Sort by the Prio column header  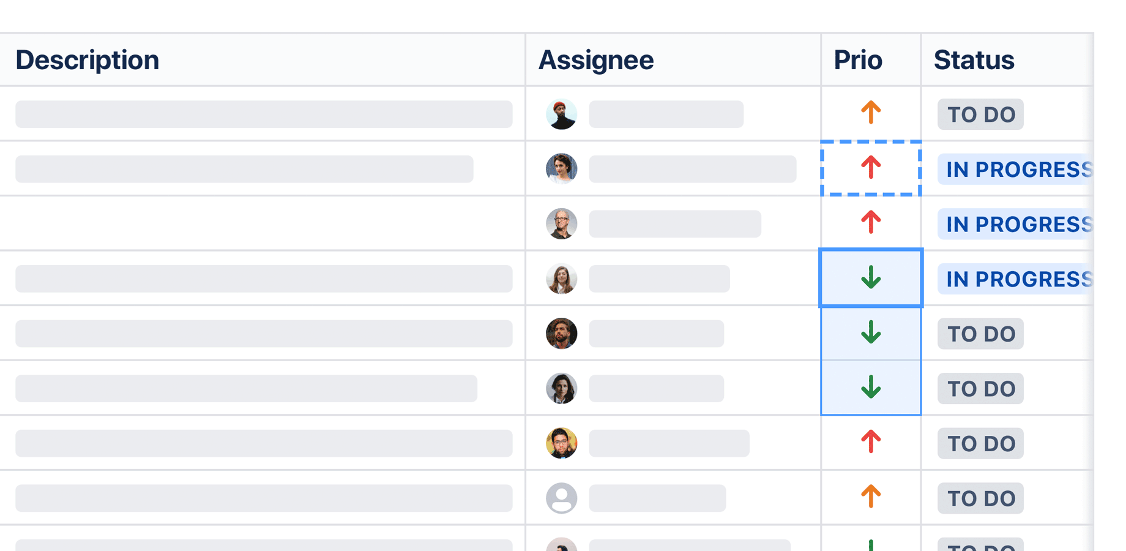coord(857,59)
